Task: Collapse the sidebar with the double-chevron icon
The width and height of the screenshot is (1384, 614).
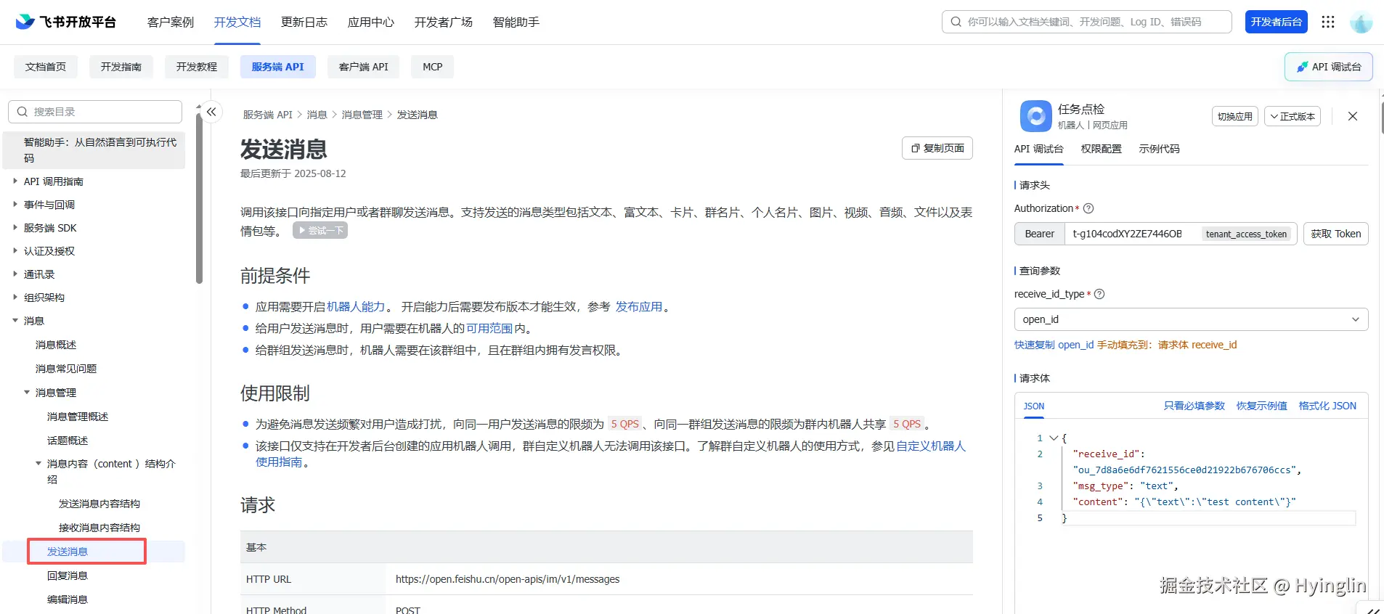Action: pos(211,112)
